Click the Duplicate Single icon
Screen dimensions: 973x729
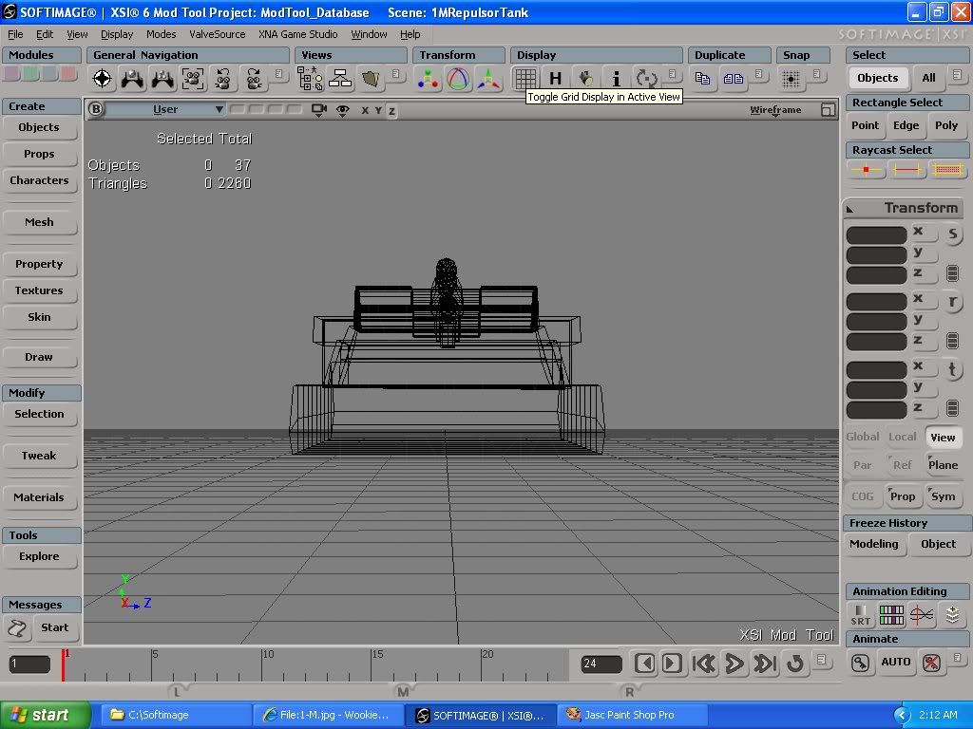click(x=702, y=79)
